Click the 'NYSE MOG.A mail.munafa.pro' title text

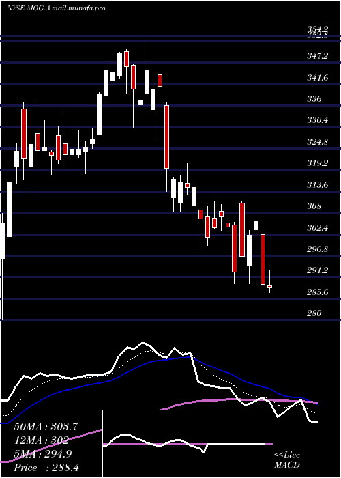pos(56,8)
